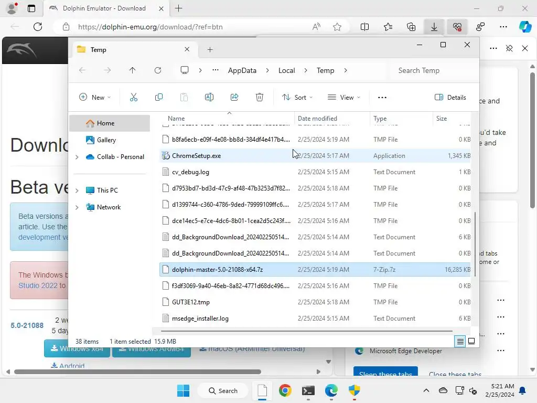
Task: Refresh the Temp folder view
Action: [x=158, y=70]
